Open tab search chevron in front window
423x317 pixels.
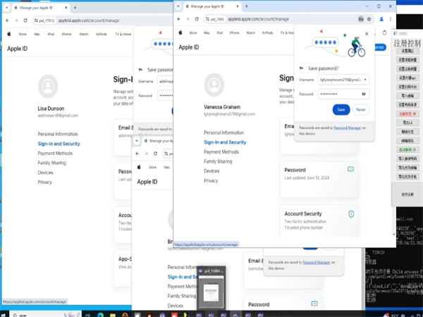click(179, 6)
